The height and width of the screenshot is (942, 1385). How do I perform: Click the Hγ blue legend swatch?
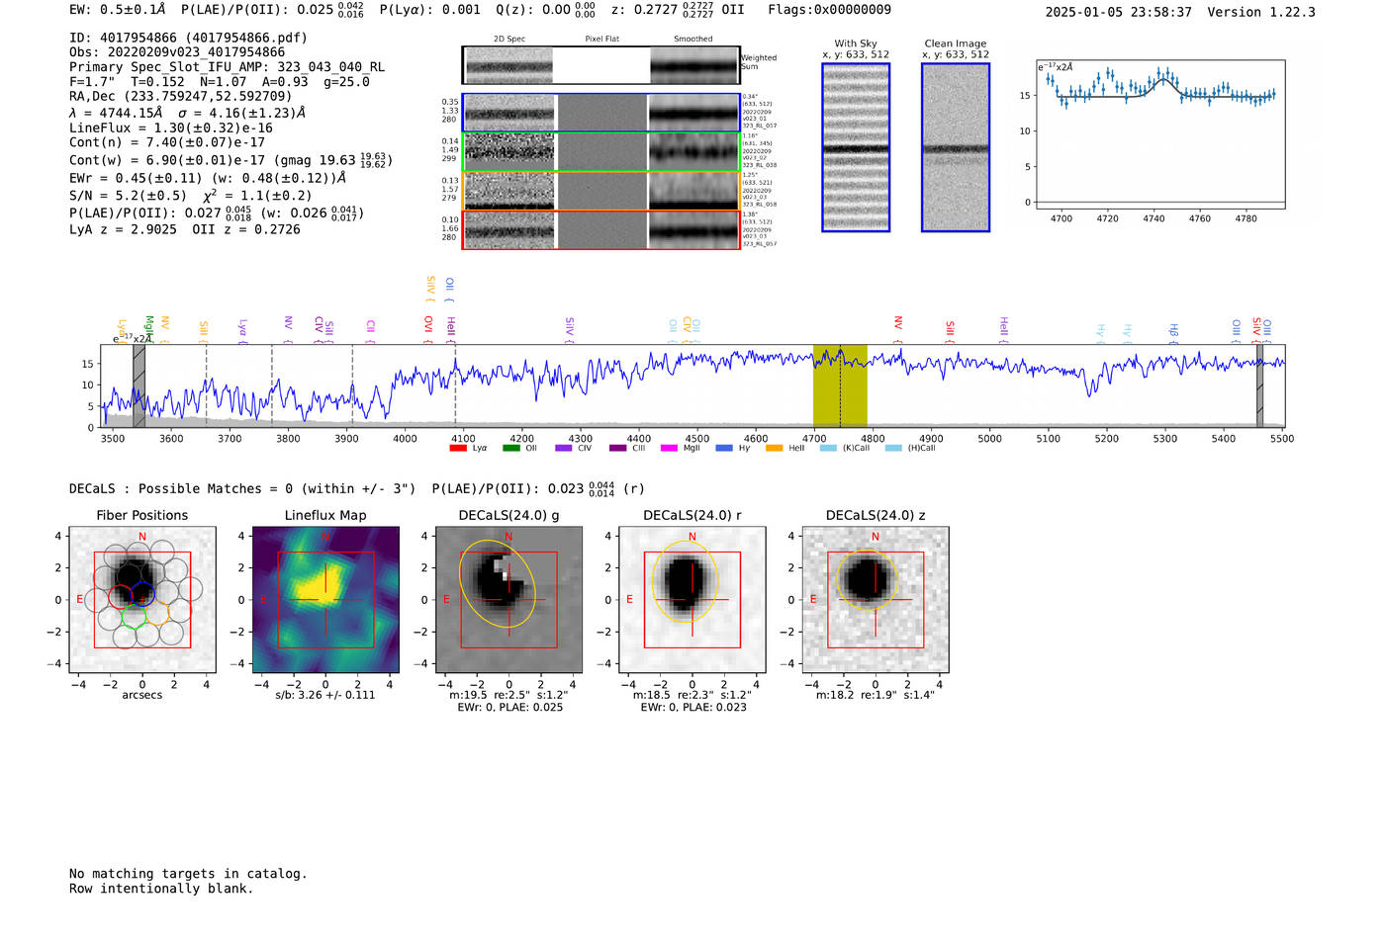point(724,448)
